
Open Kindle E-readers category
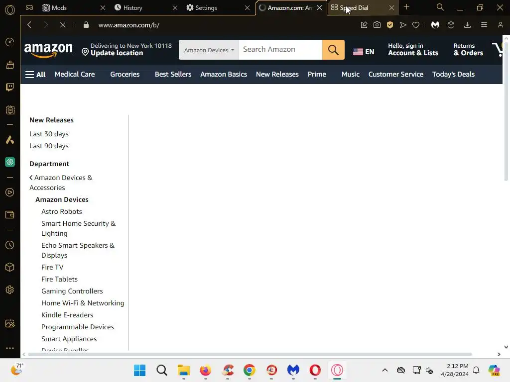click(x=67, y=315)
